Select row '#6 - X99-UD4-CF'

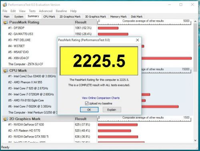point(18,58)
